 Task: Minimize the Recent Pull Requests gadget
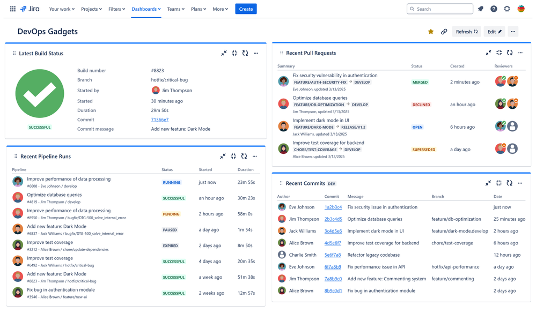click(488, 53)
